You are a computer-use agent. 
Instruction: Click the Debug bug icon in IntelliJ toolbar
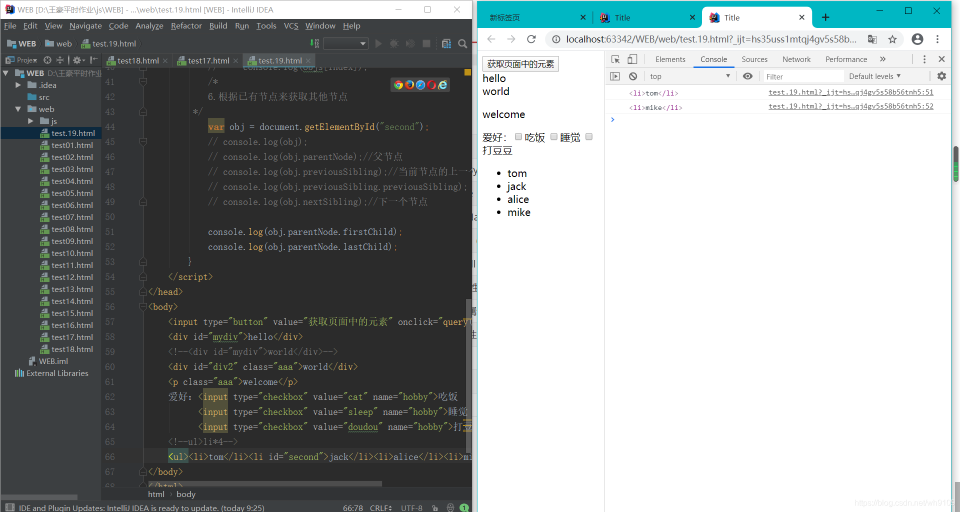394,43
